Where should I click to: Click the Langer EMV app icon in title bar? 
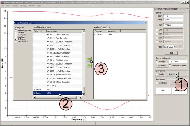[2, 2]
